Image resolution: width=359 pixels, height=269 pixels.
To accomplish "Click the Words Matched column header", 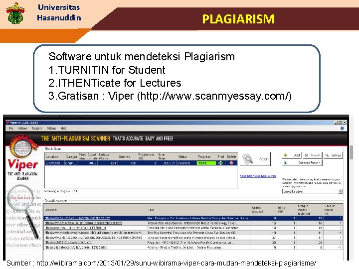I will pyautogui.click(x=257, y=210).
